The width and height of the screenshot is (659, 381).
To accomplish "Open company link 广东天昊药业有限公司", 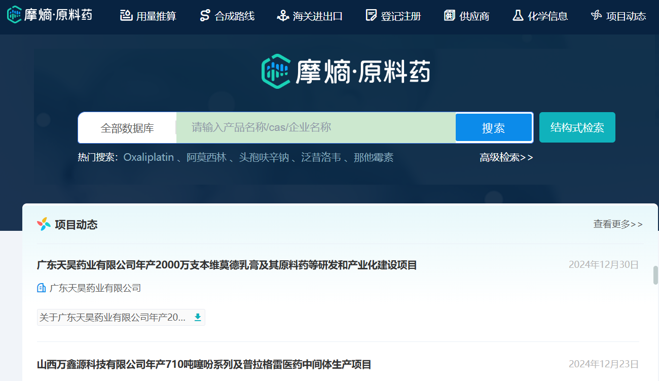I will [95, 288].
